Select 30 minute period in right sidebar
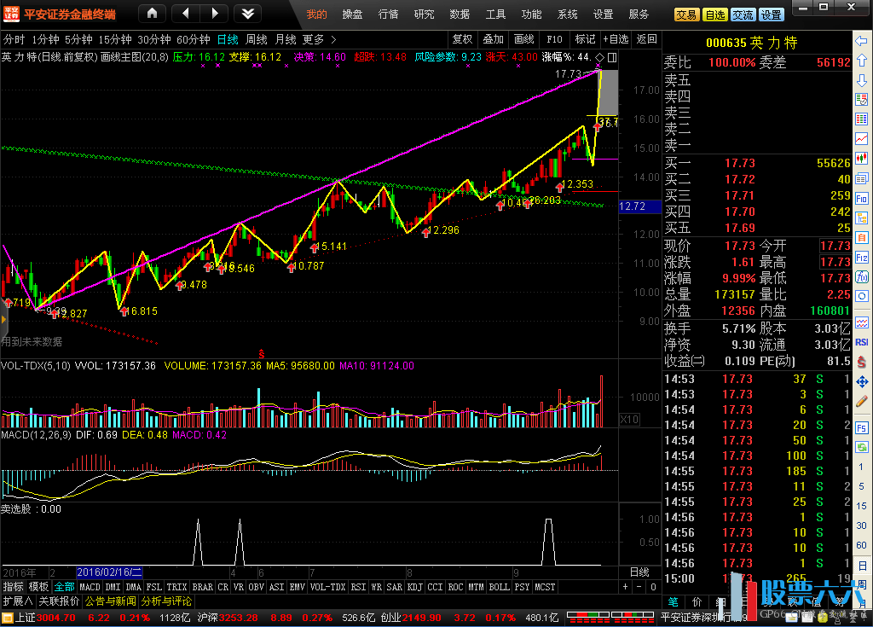This screenshot has width=873, height=627. (861, 525)
